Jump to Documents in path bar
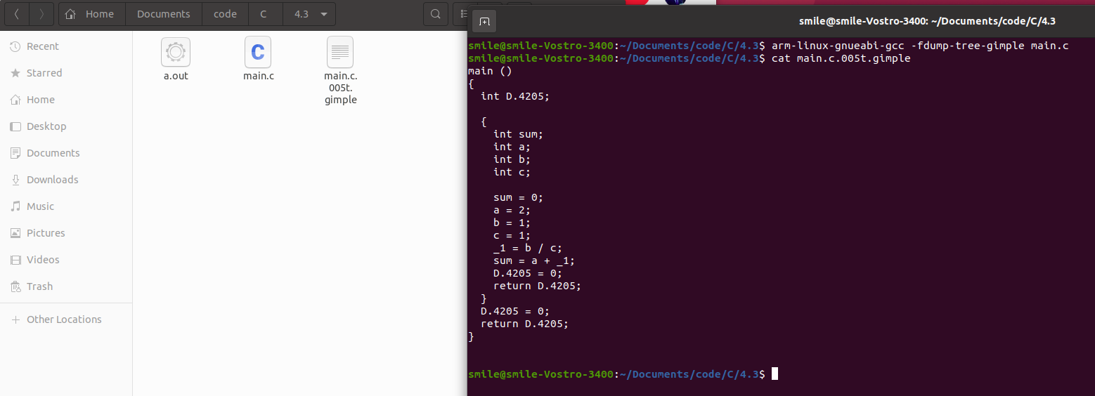Image resolution: width=1095 pixels, height=396 pixels. 163,14
